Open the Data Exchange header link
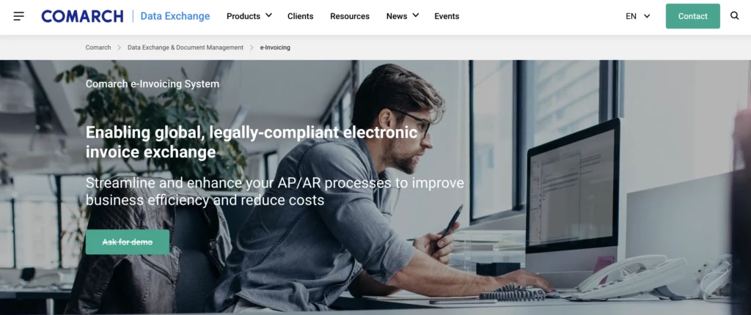The width and height of the screenshot is (751, 315). [175, 16]
